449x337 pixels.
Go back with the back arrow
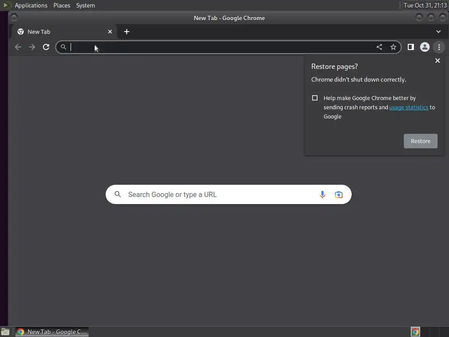18,47
